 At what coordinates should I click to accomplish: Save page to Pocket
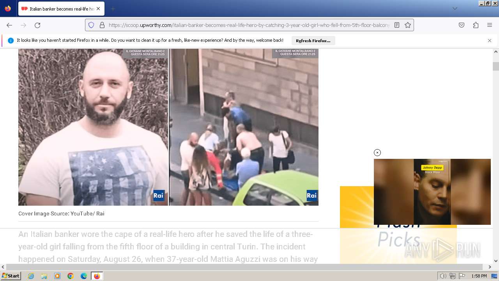click(x=462, y=25)
